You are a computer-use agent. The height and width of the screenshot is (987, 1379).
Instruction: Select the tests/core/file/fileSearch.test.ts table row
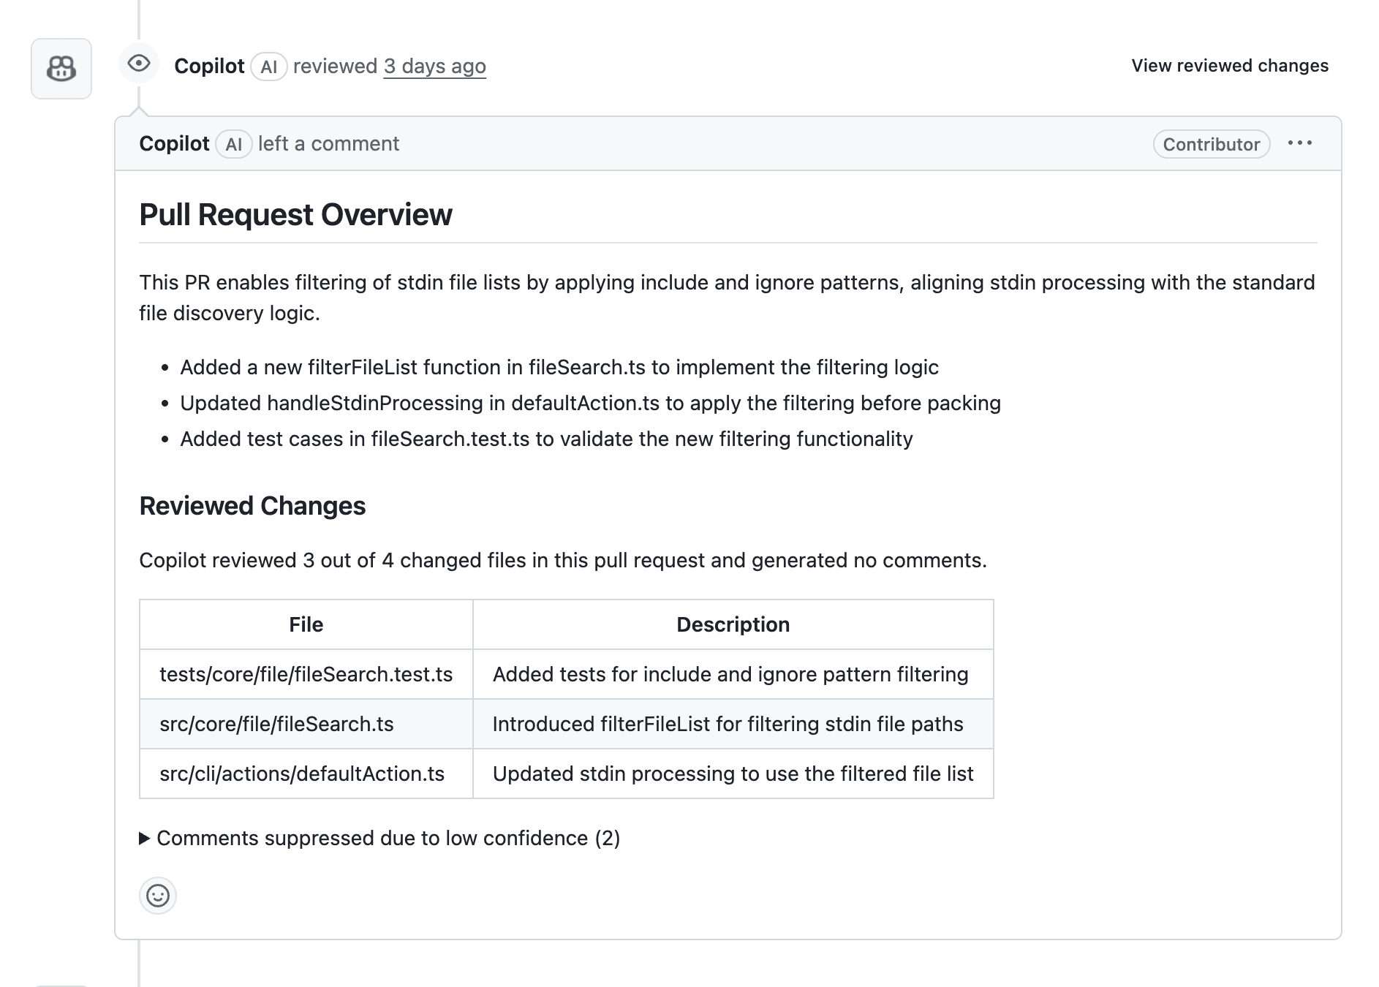[x=306, y=674]
